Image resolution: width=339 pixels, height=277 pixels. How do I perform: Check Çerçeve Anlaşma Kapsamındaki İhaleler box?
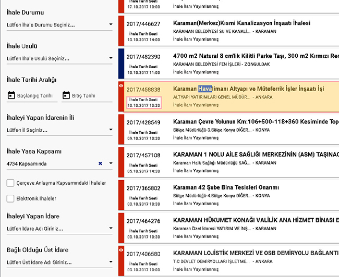[10, 183]
